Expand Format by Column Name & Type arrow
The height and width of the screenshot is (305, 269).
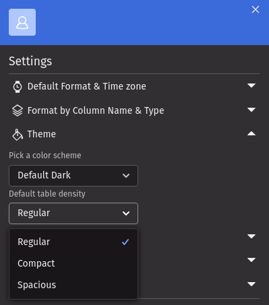point(251,110)
